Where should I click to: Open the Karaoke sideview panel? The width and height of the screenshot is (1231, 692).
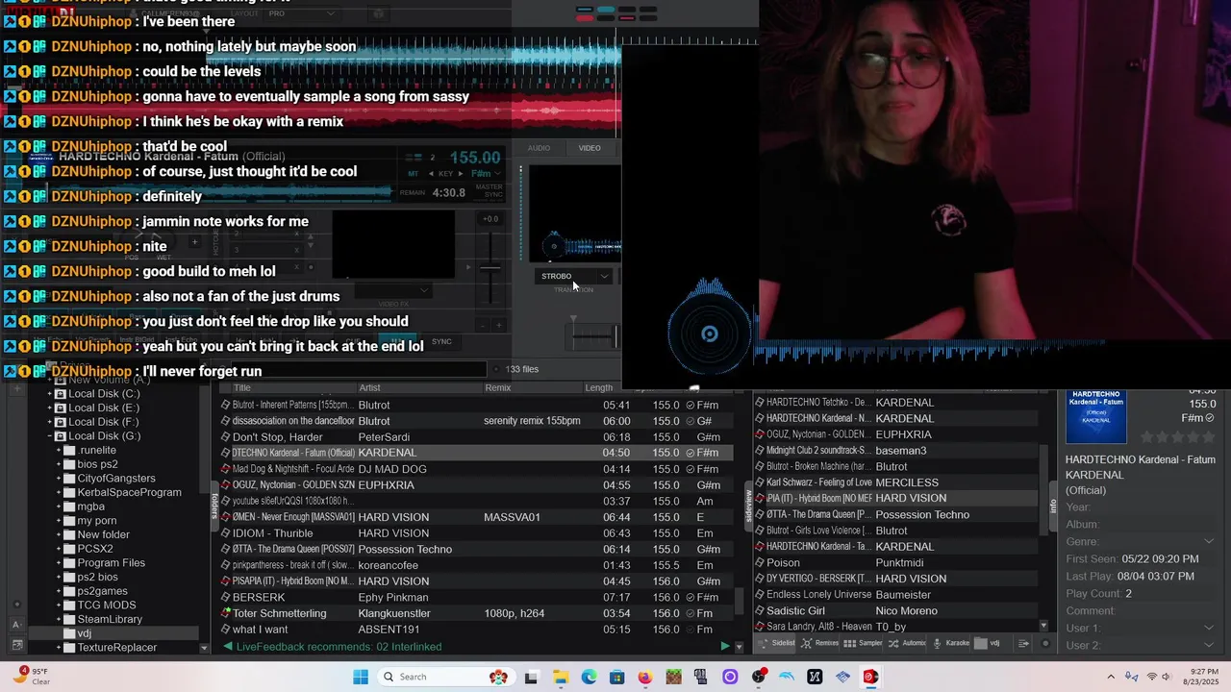951,643
